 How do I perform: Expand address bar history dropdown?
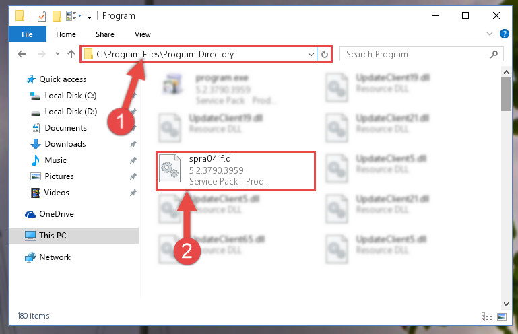tap(311, 54)
